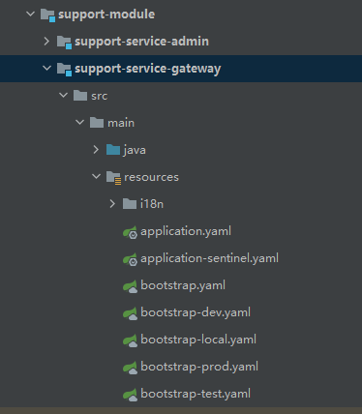
Task: Collapse the main folder arrow
Action: (x=79, y=122)
